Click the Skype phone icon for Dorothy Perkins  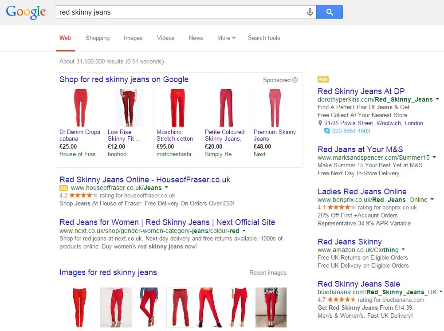point(327,131)
